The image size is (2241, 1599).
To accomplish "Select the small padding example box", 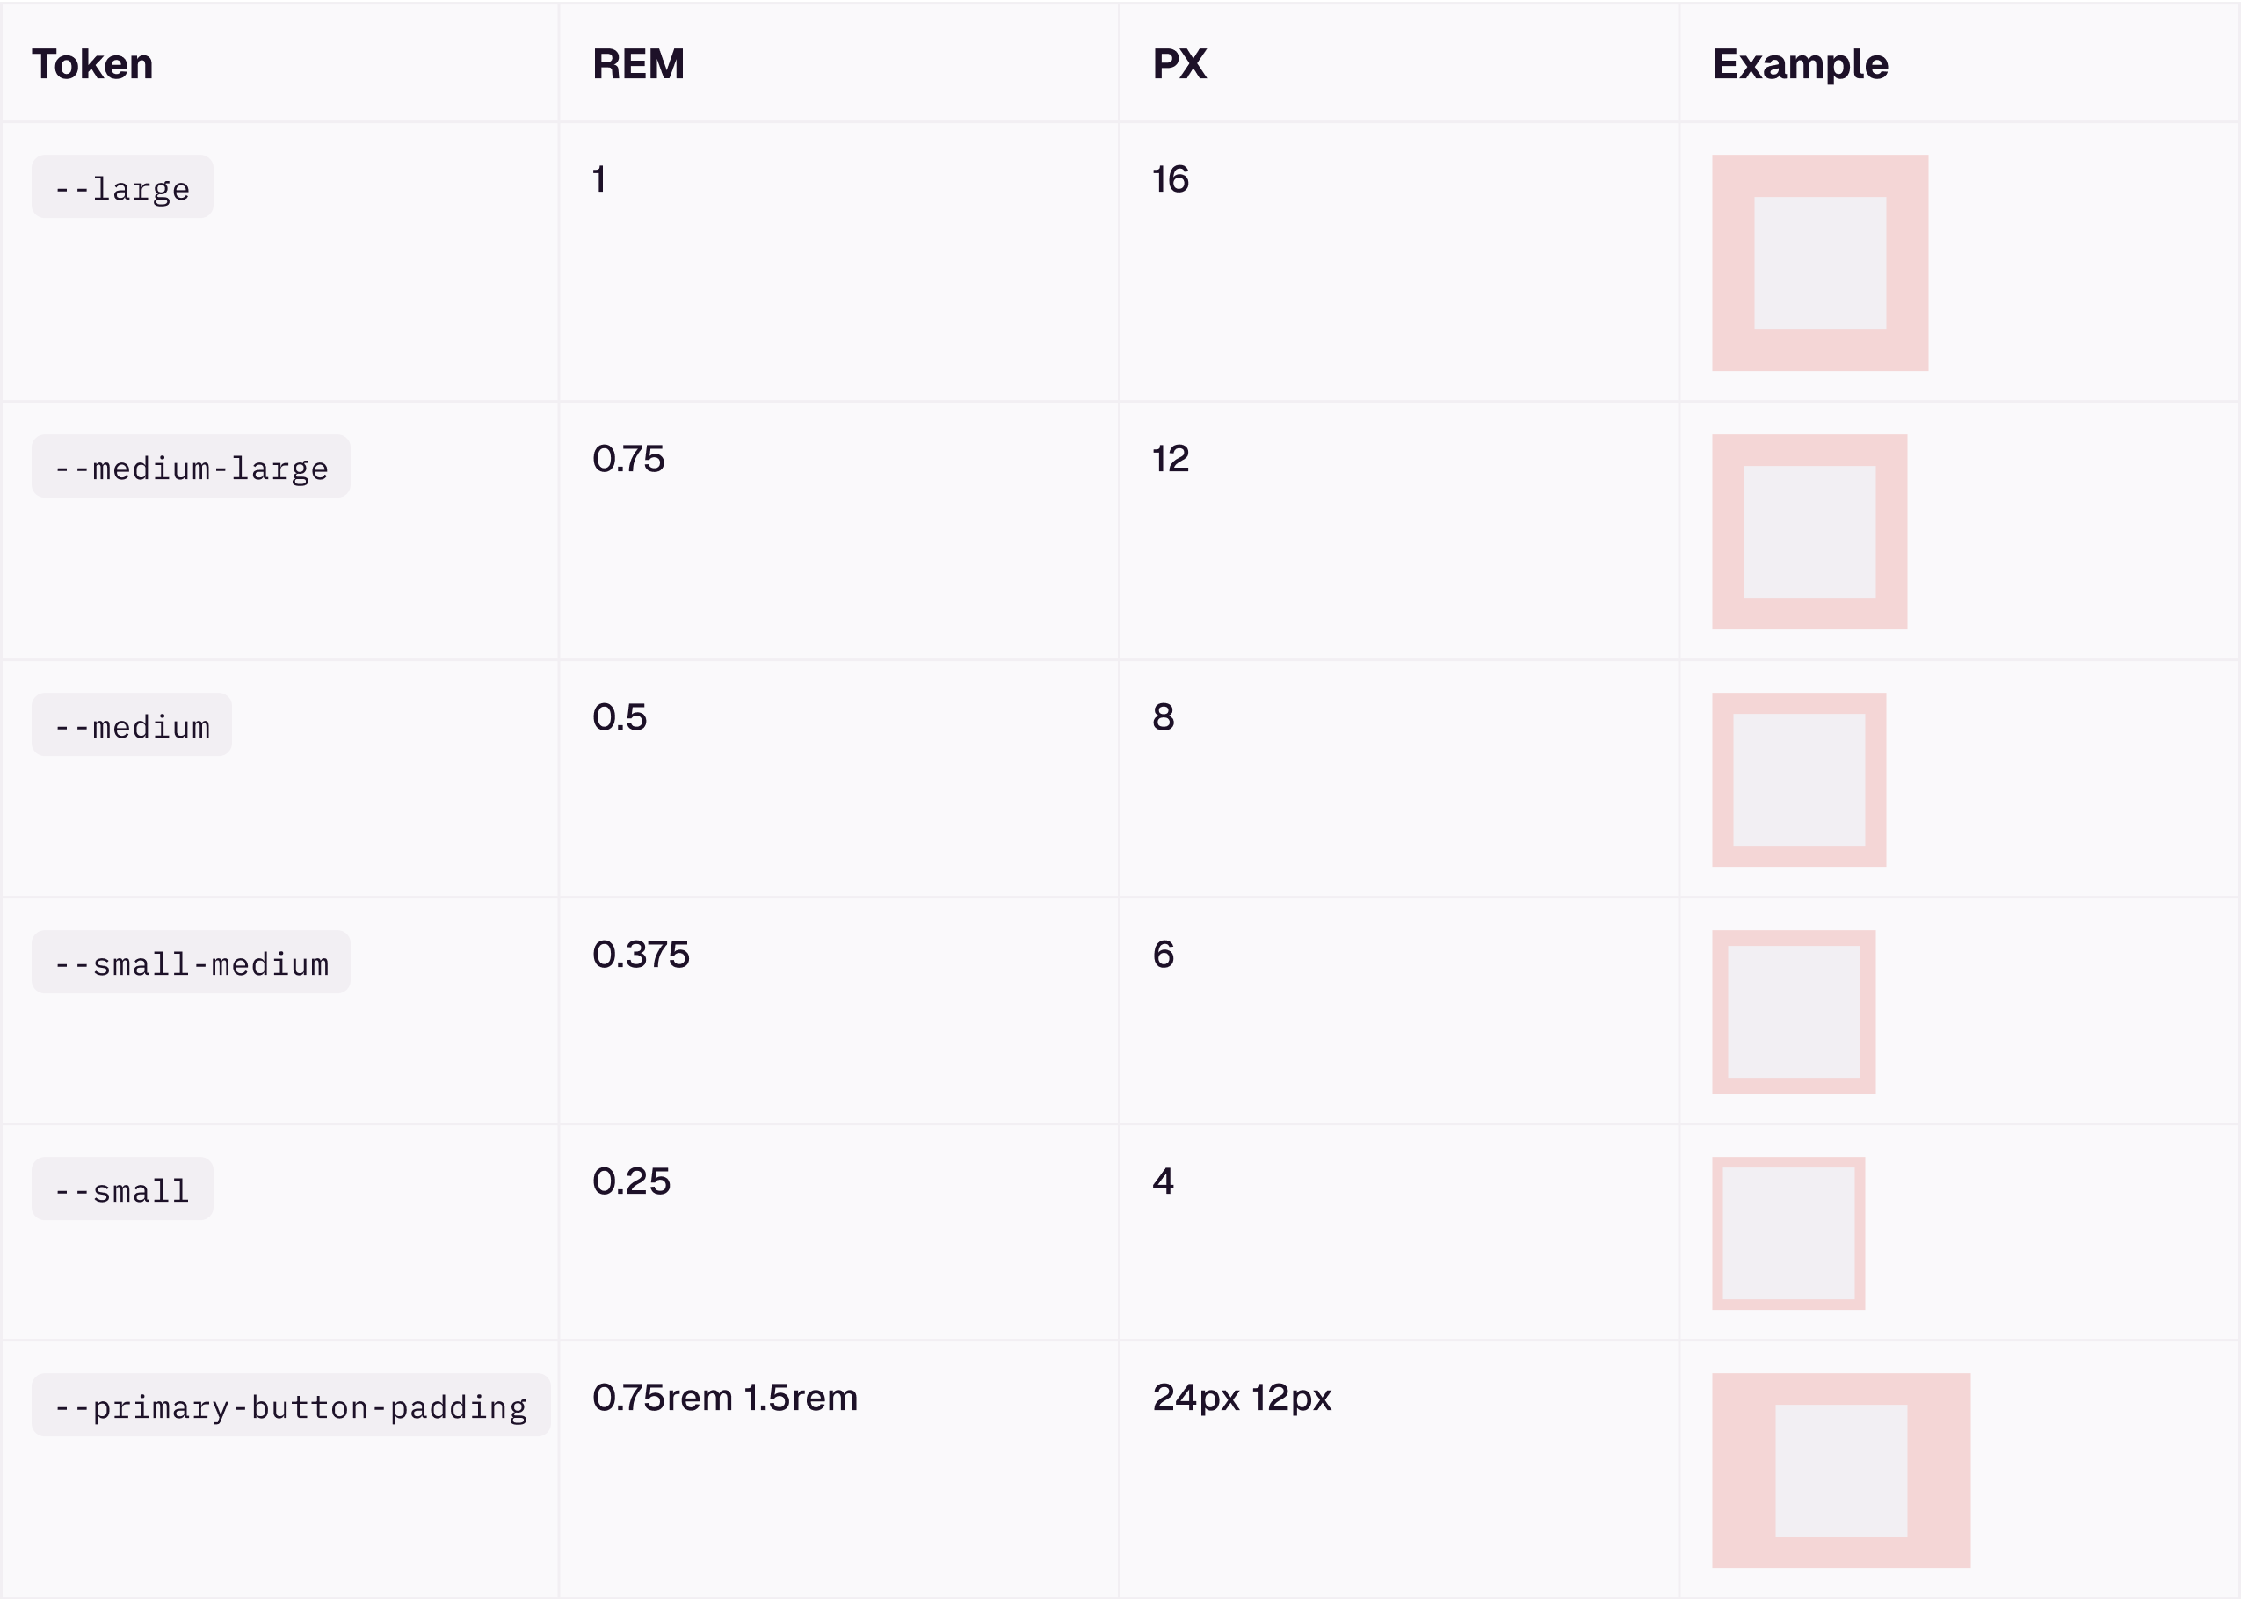I will point(1788,1233).
